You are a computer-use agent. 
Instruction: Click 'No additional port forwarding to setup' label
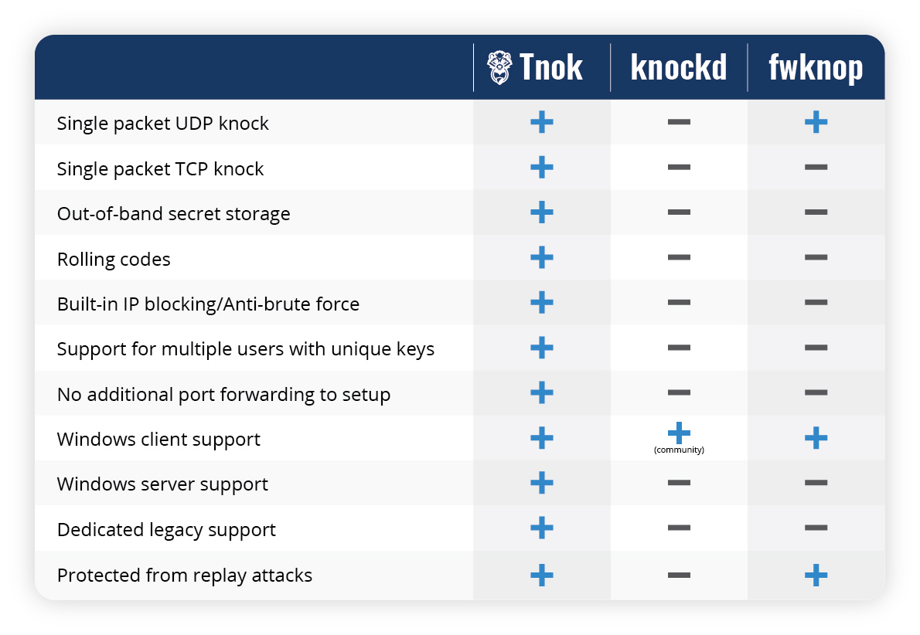pyautogui.click(x=223, y=395)
